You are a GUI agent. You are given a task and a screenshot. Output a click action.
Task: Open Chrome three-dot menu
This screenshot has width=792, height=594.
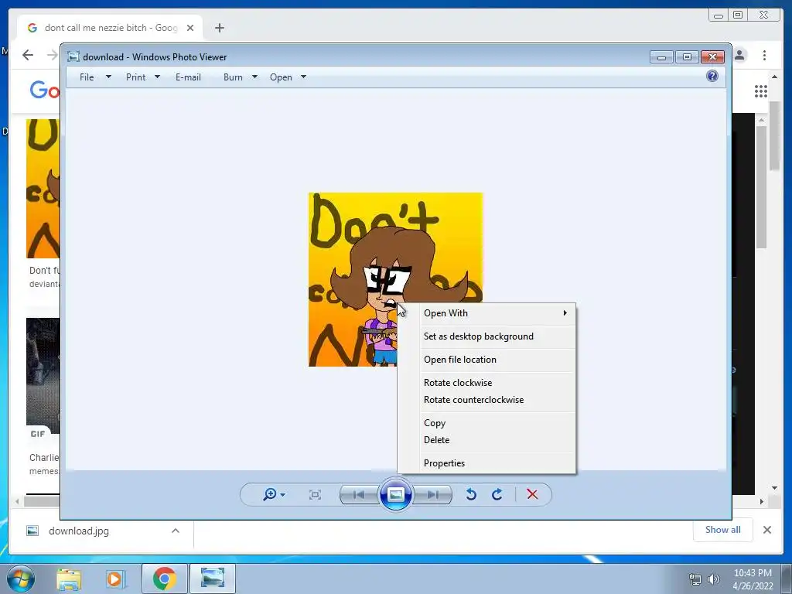(x=764, y=55)
